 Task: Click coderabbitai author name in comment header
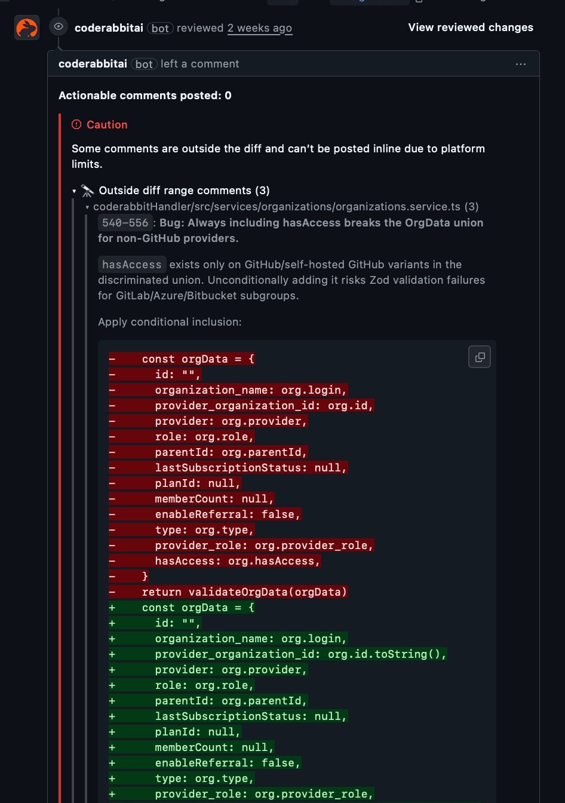93,64
